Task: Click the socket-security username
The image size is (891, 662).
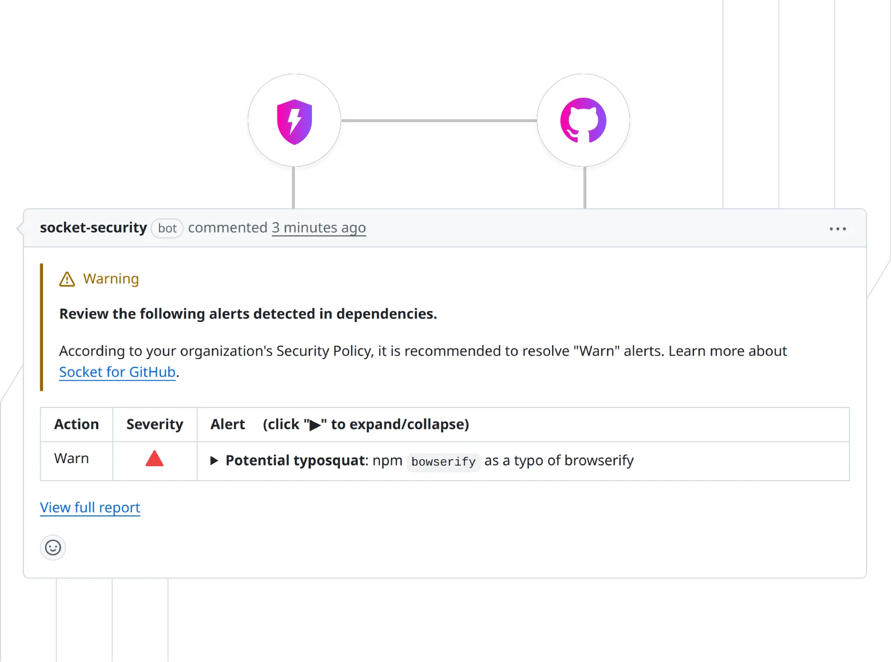Action: click(x=93, y=227)
